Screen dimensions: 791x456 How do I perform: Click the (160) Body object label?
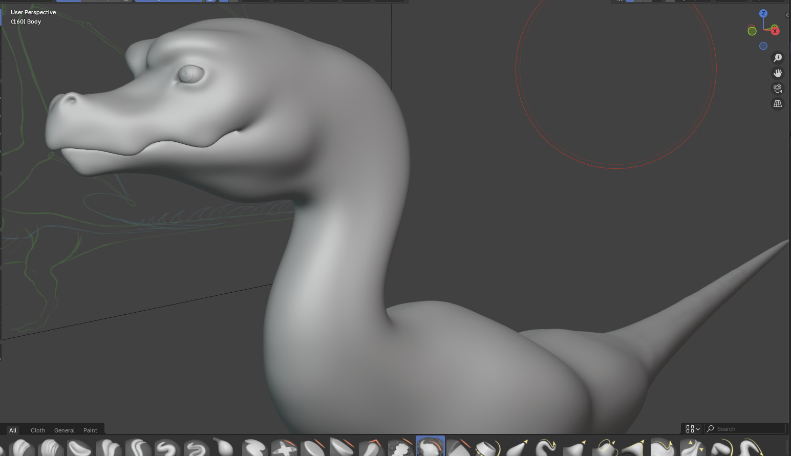click(x=26, y=21)
